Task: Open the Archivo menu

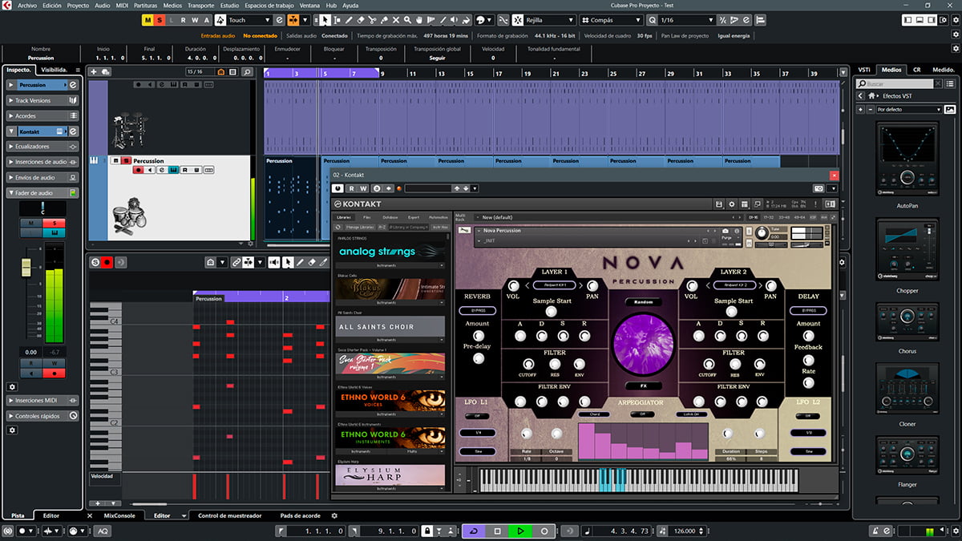Action: click(27, 5)
